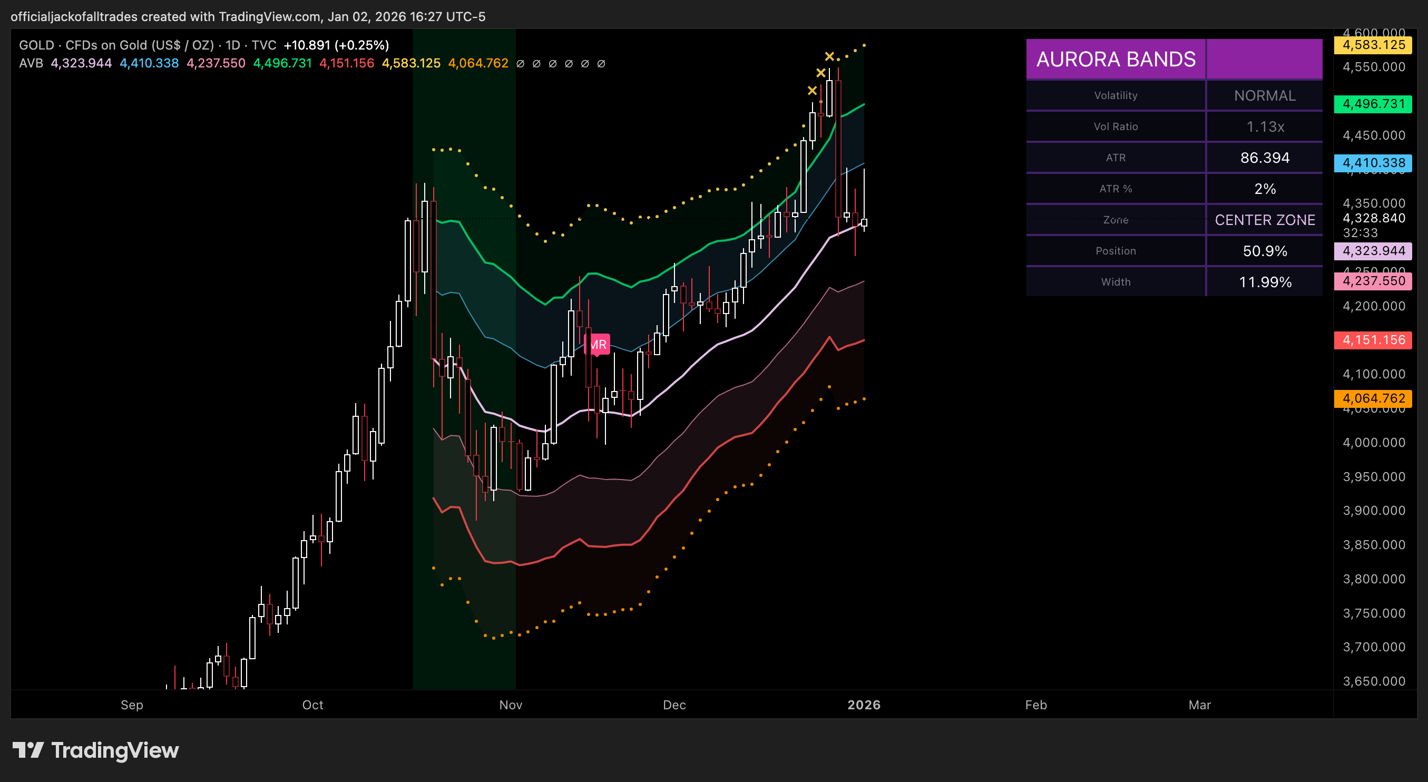
Task: Click AVB legend value 4,496.731
Action: pos(283,63)
